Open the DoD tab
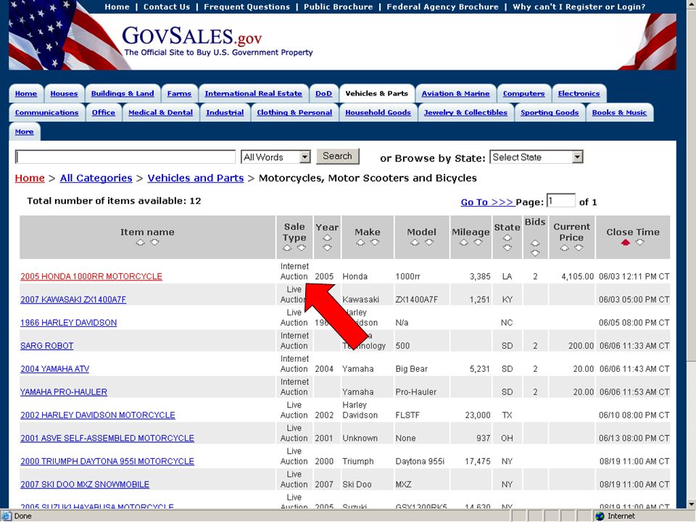696x522 pixels. click(x=323, y=94)
